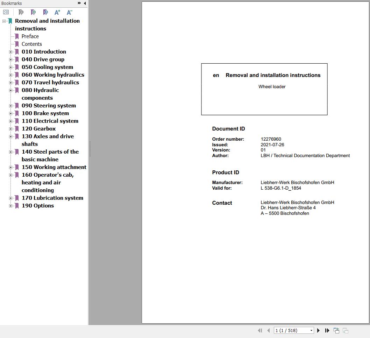Increase bookmark text size with A+

click(x=57, y=12)
